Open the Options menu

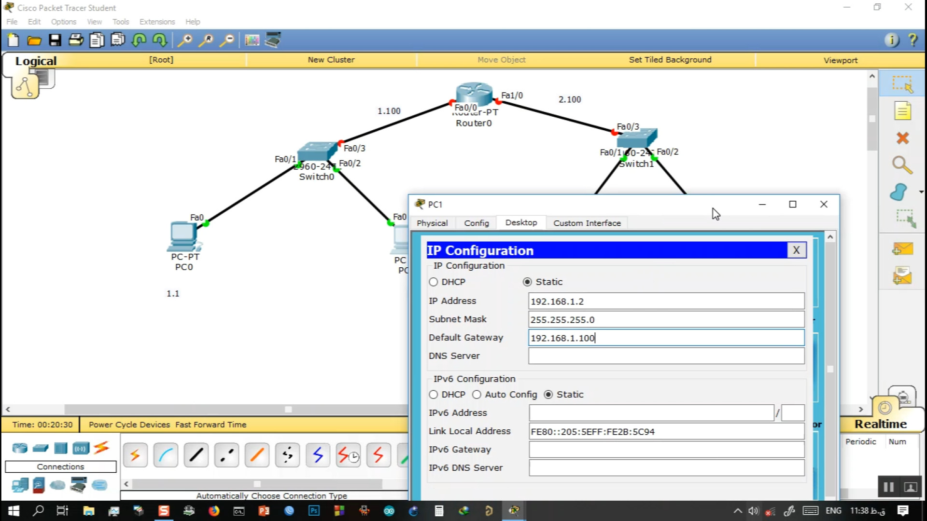[x=64, y=22]
